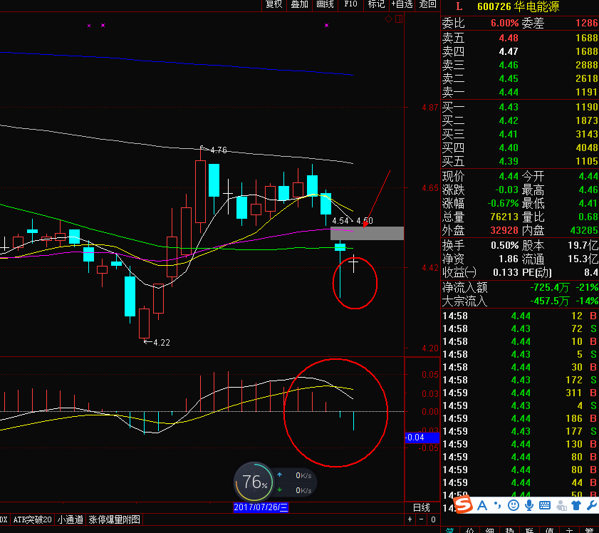
Task: Open the Sogou emoji smiley icon
Action: coord(514,505)
